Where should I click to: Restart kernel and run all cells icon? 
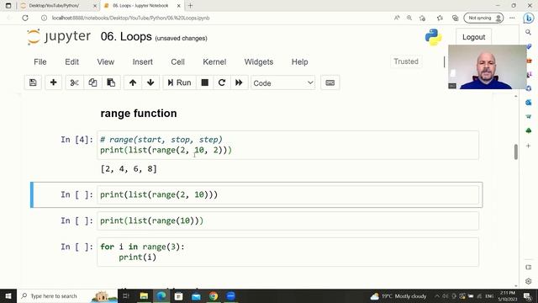[x=239, y=82]
